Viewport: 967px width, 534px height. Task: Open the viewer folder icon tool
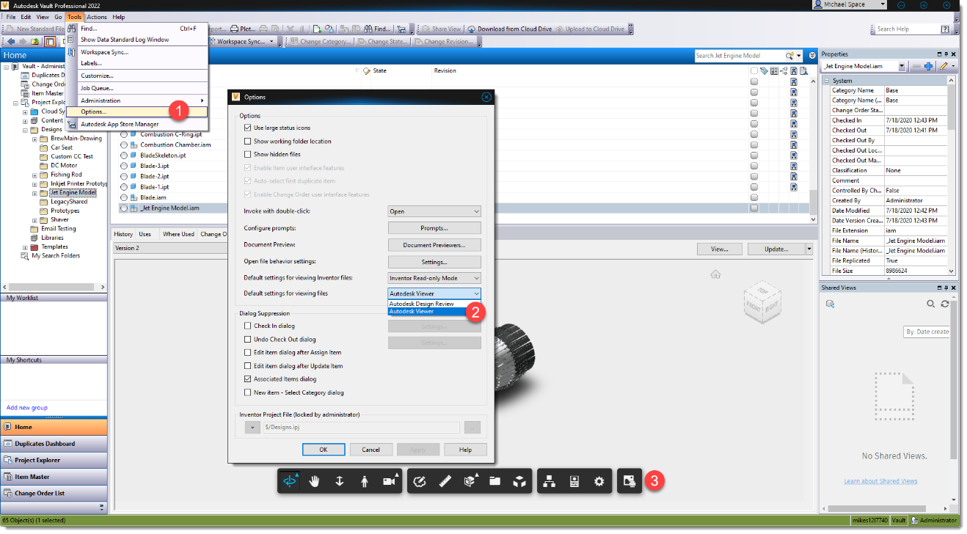click(x=495, y=481)
